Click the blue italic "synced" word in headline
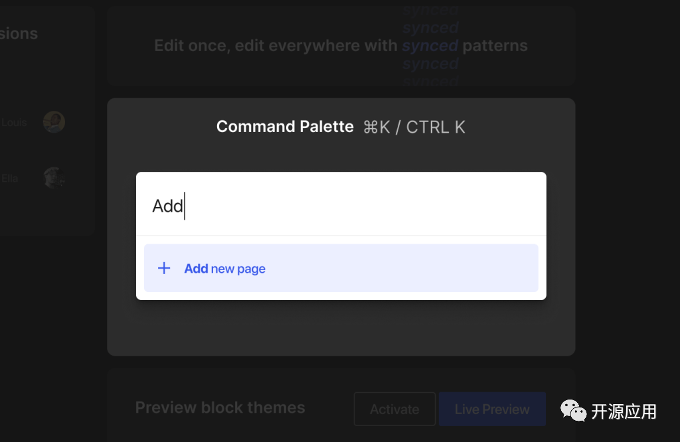680x442 pixels. [430, 46]
